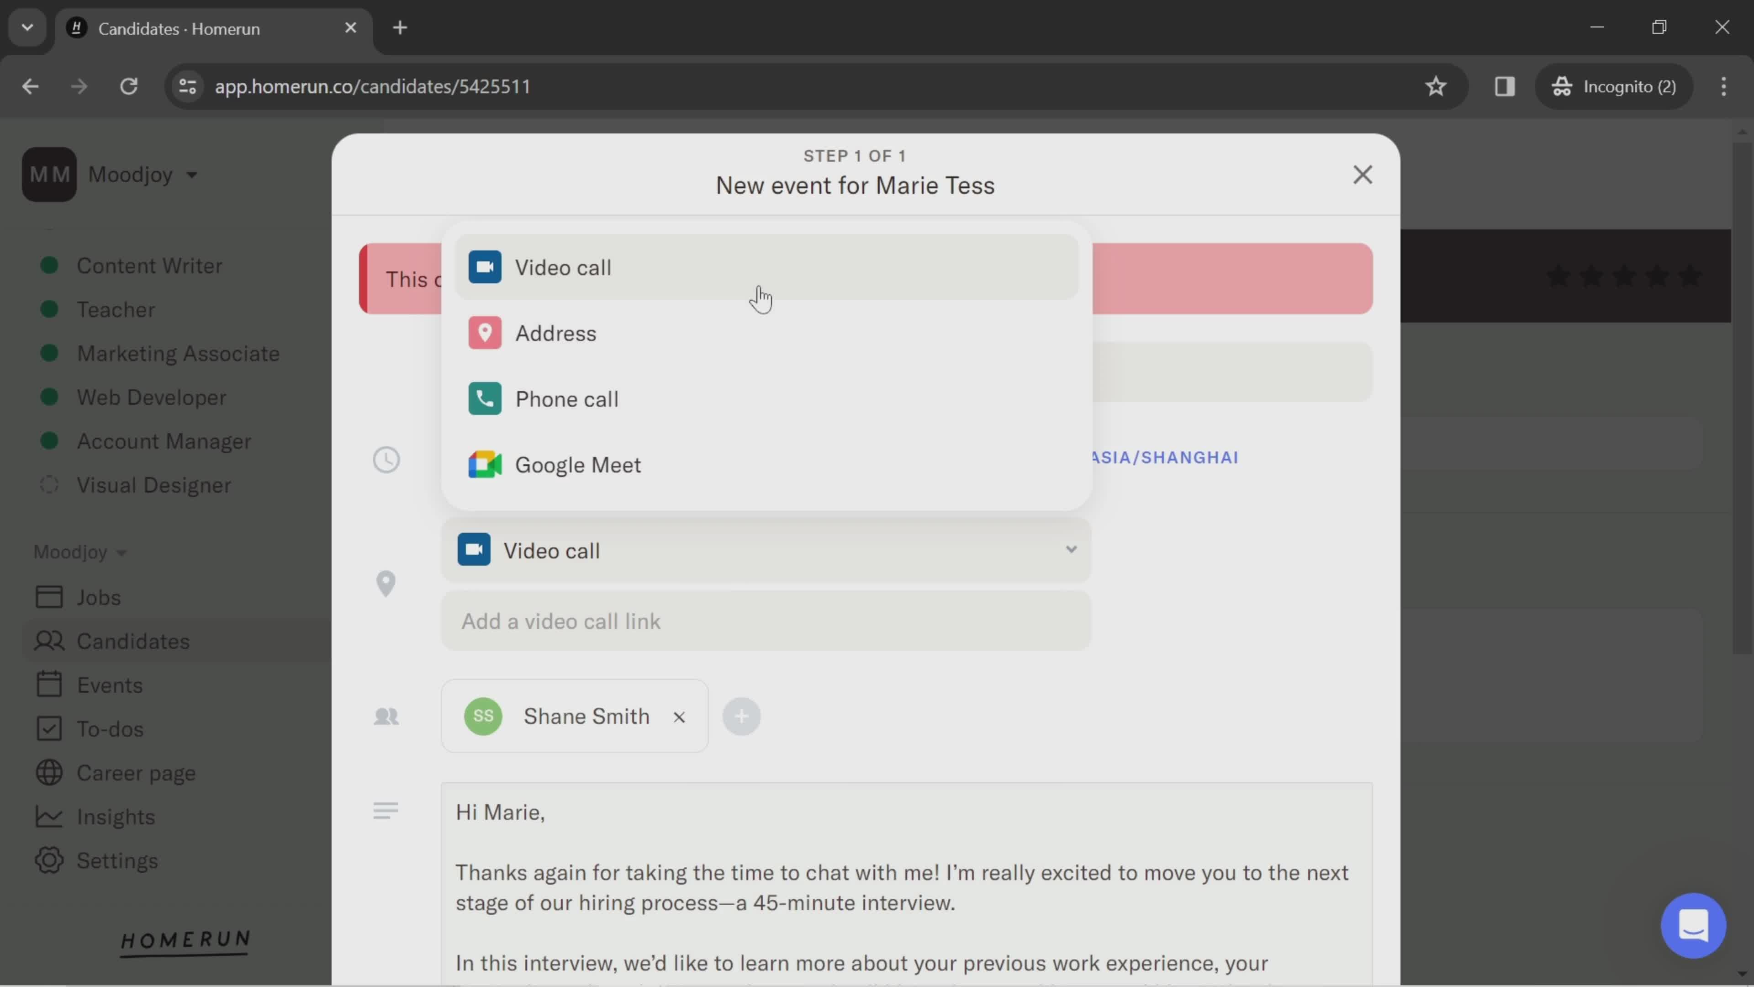Image resolution: width=1754 pixels, height=987 pixels.
Task: Reload the Homerun page
Action: tap(129, 86)
